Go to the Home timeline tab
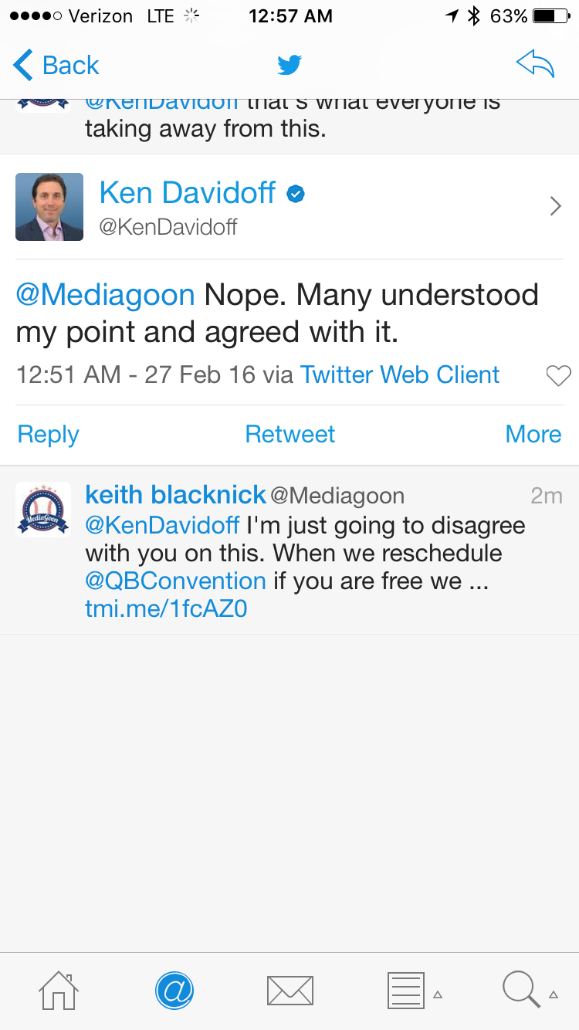The image size is (579, 1030). click(x=59, y=990)
